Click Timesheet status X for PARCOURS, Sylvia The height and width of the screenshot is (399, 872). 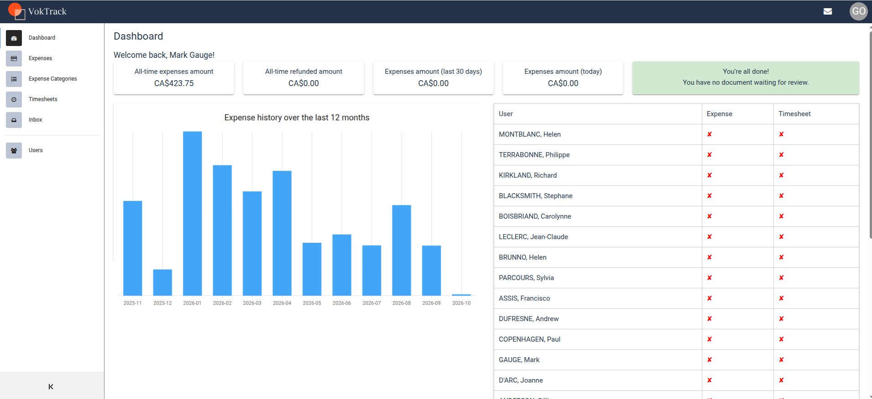click(781, 278)
